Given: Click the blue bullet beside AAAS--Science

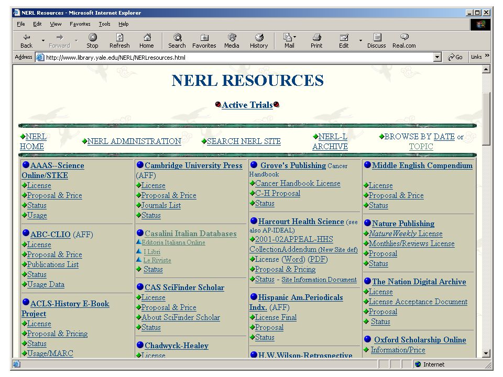Looking at the screenshot, I should (26, 165).
